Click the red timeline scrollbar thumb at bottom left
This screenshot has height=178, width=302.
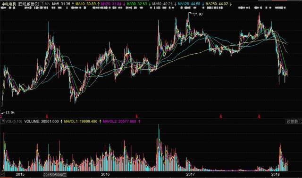6,178
